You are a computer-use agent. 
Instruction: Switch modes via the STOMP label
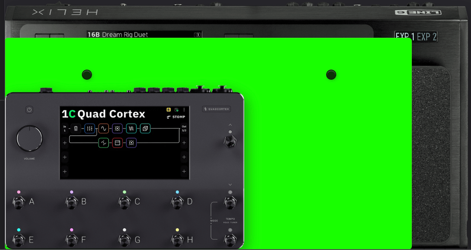[176, 117]
